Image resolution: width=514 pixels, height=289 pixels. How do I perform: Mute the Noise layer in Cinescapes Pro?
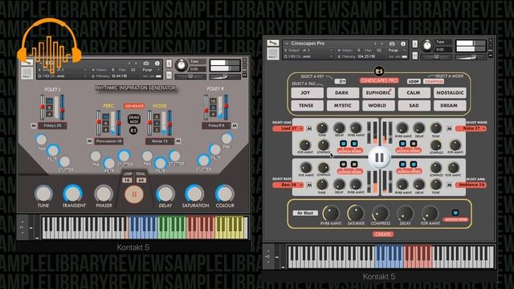click(450, 128)
